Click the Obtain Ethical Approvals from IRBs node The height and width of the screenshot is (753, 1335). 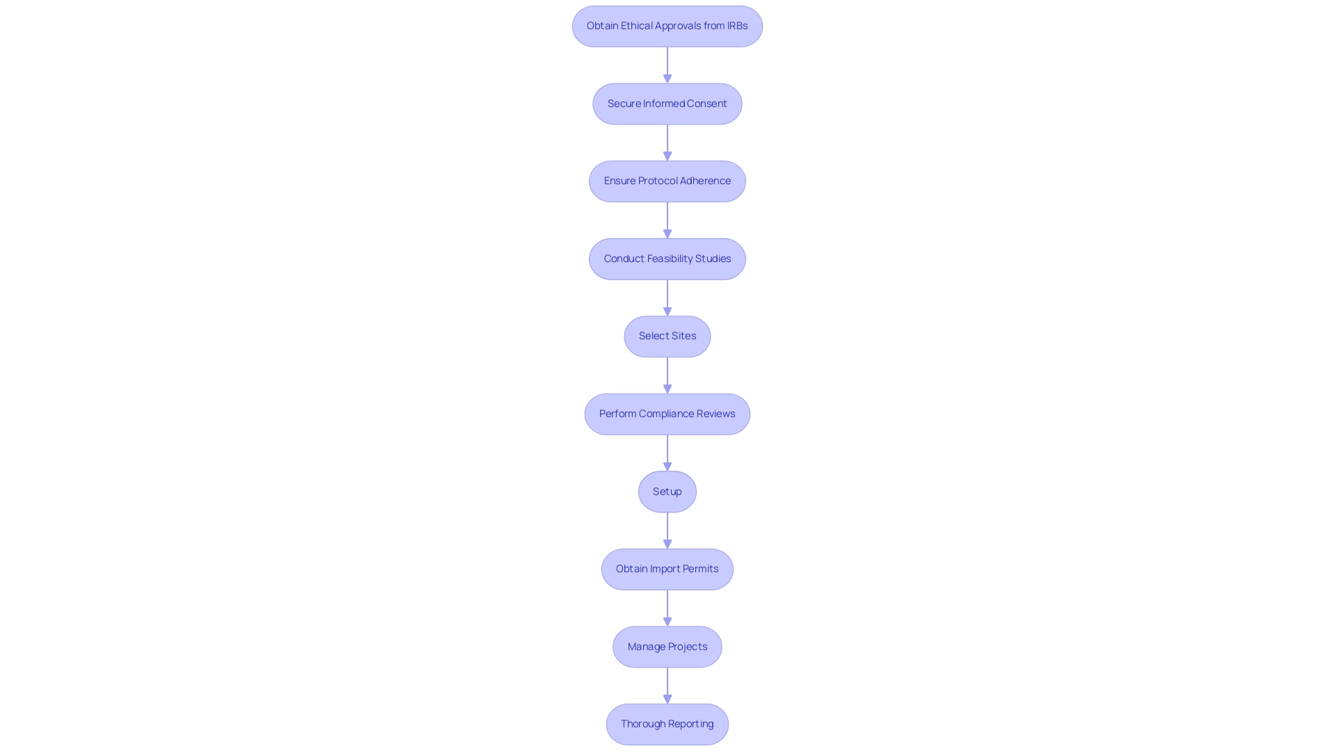point(667,26)
